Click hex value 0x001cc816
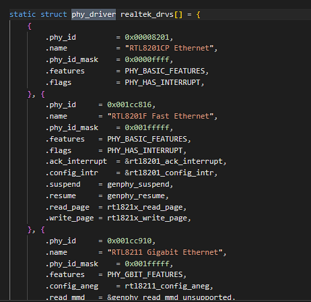 coord(129,104)
